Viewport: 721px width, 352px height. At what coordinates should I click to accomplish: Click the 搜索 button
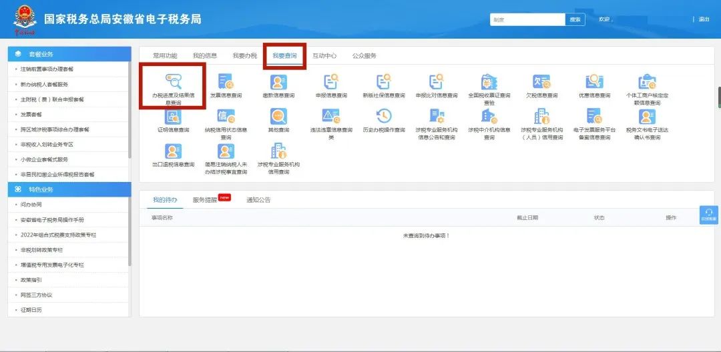pos(575,19)
